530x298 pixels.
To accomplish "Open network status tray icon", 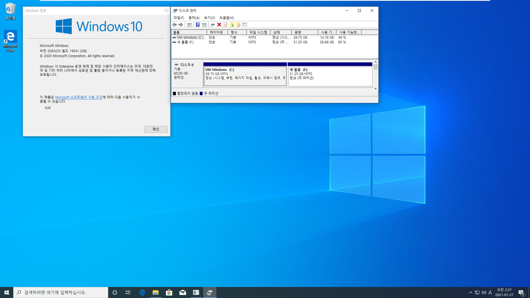I will point(477,292).
